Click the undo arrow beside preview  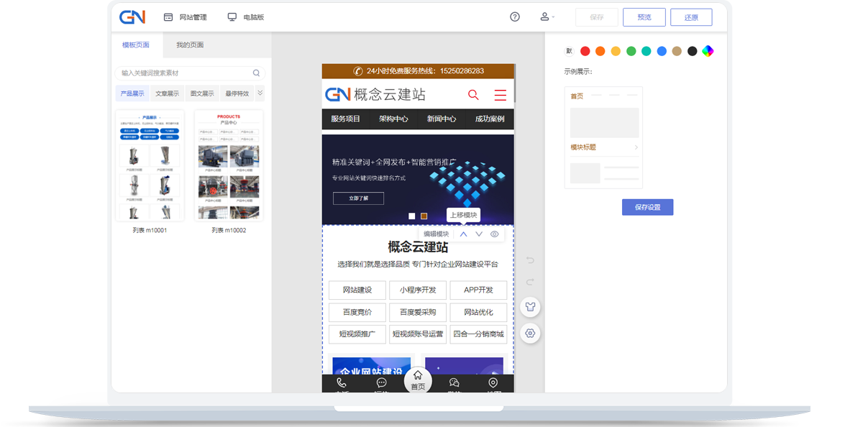[x=531, y=260]
